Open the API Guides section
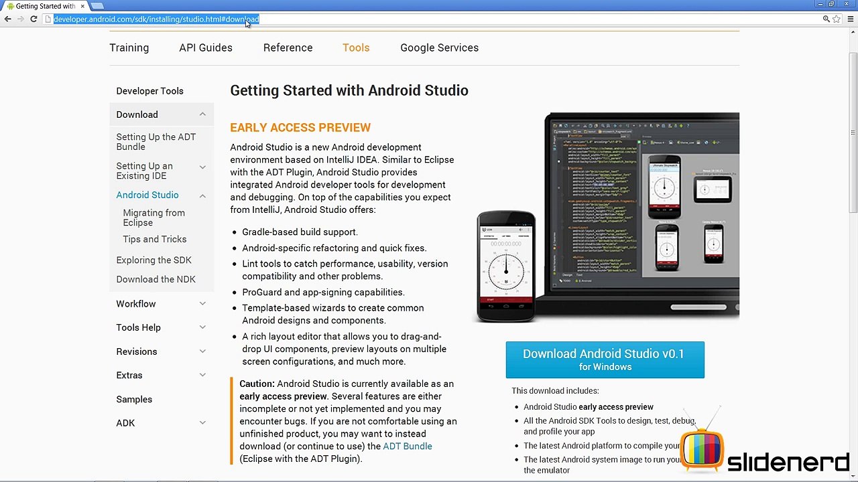 [206, 48]
